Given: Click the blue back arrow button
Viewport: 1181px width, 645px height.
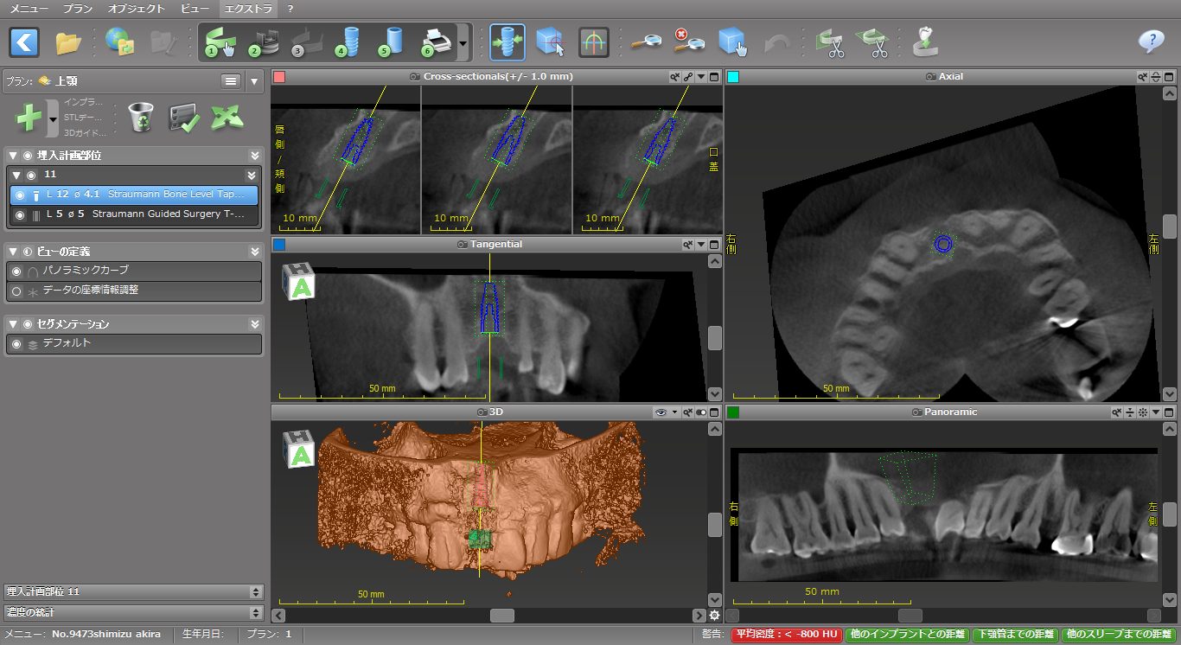Looking at the screenshot, I should pos(24,42).
